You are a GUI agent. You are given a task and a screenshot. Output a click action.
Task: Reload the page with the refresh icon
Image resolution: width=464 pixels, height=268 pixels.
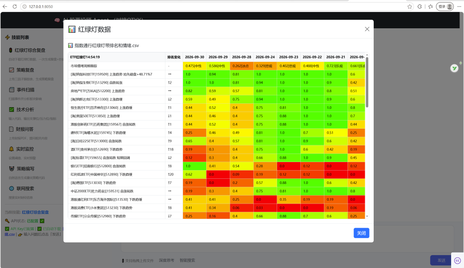pos(15,6)
